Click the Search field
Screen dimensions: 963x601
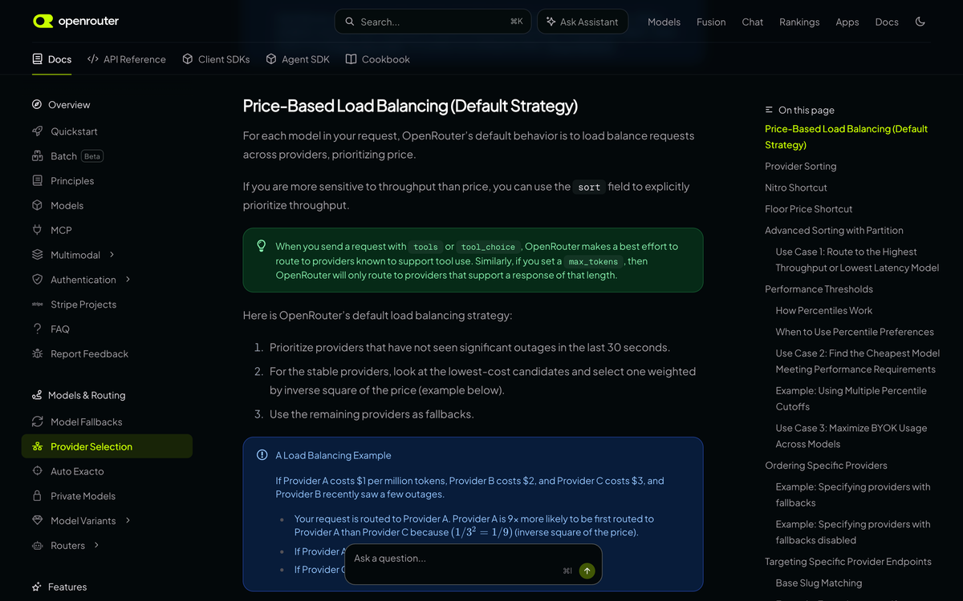point(433,22)
